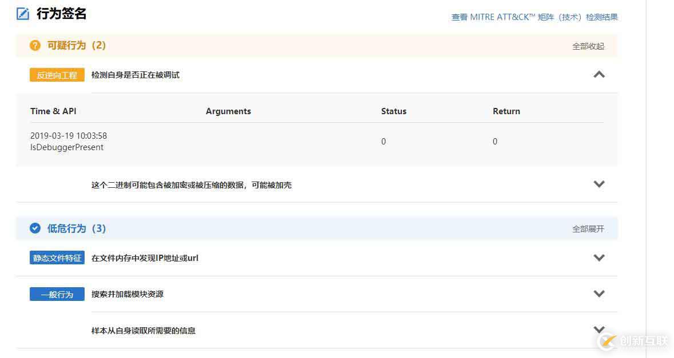
Task: Click the orange 反逆向工程 tag
Action: [x=57, y=75]
